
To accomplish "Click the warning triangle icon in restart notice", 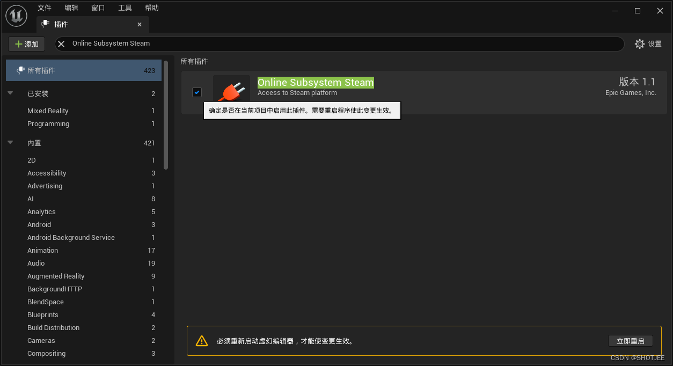I will point(201,341).
